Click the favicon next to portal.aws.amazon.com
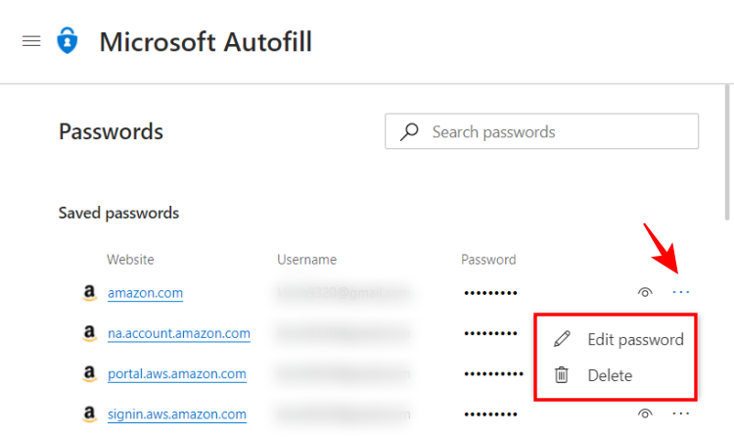Viewport: 734px width, 438px height. pos(89,373)
